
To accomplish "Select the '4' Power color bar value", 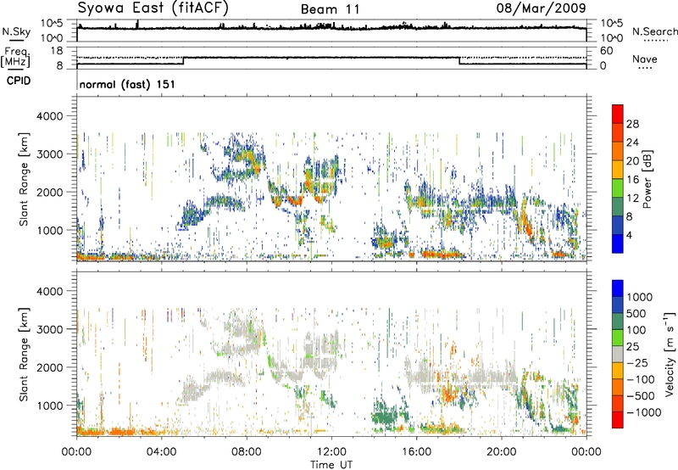I will (x=630, y=236).
